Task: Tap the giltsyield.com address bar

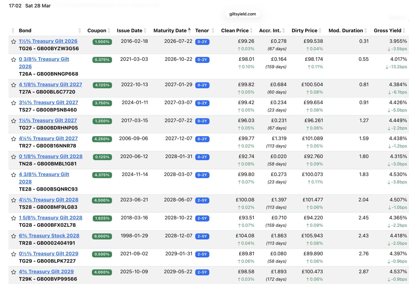Action: pyautogui.click(x=242, y=14)
